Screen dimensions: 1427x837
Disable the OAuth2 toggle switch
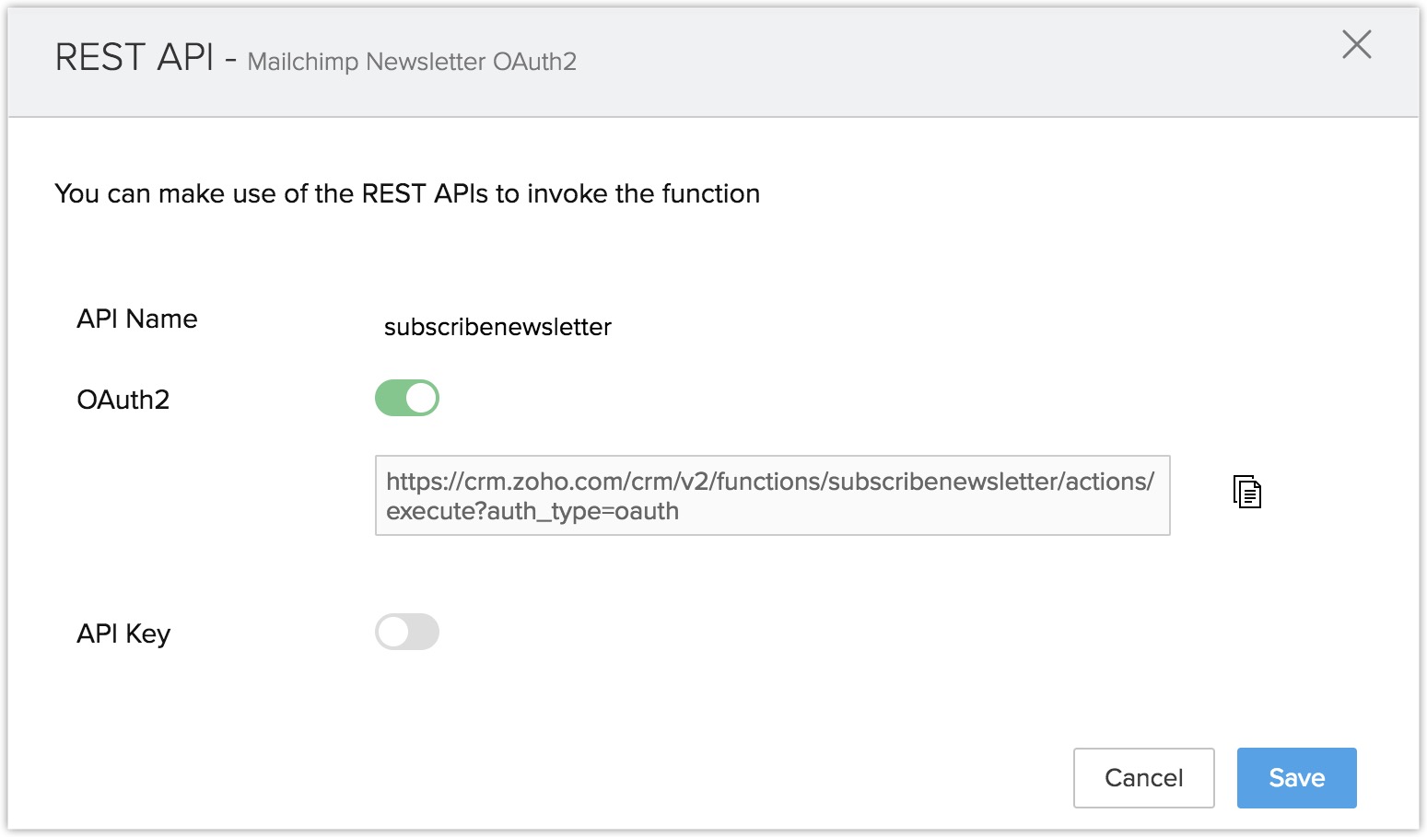click(x=406, y=398)
